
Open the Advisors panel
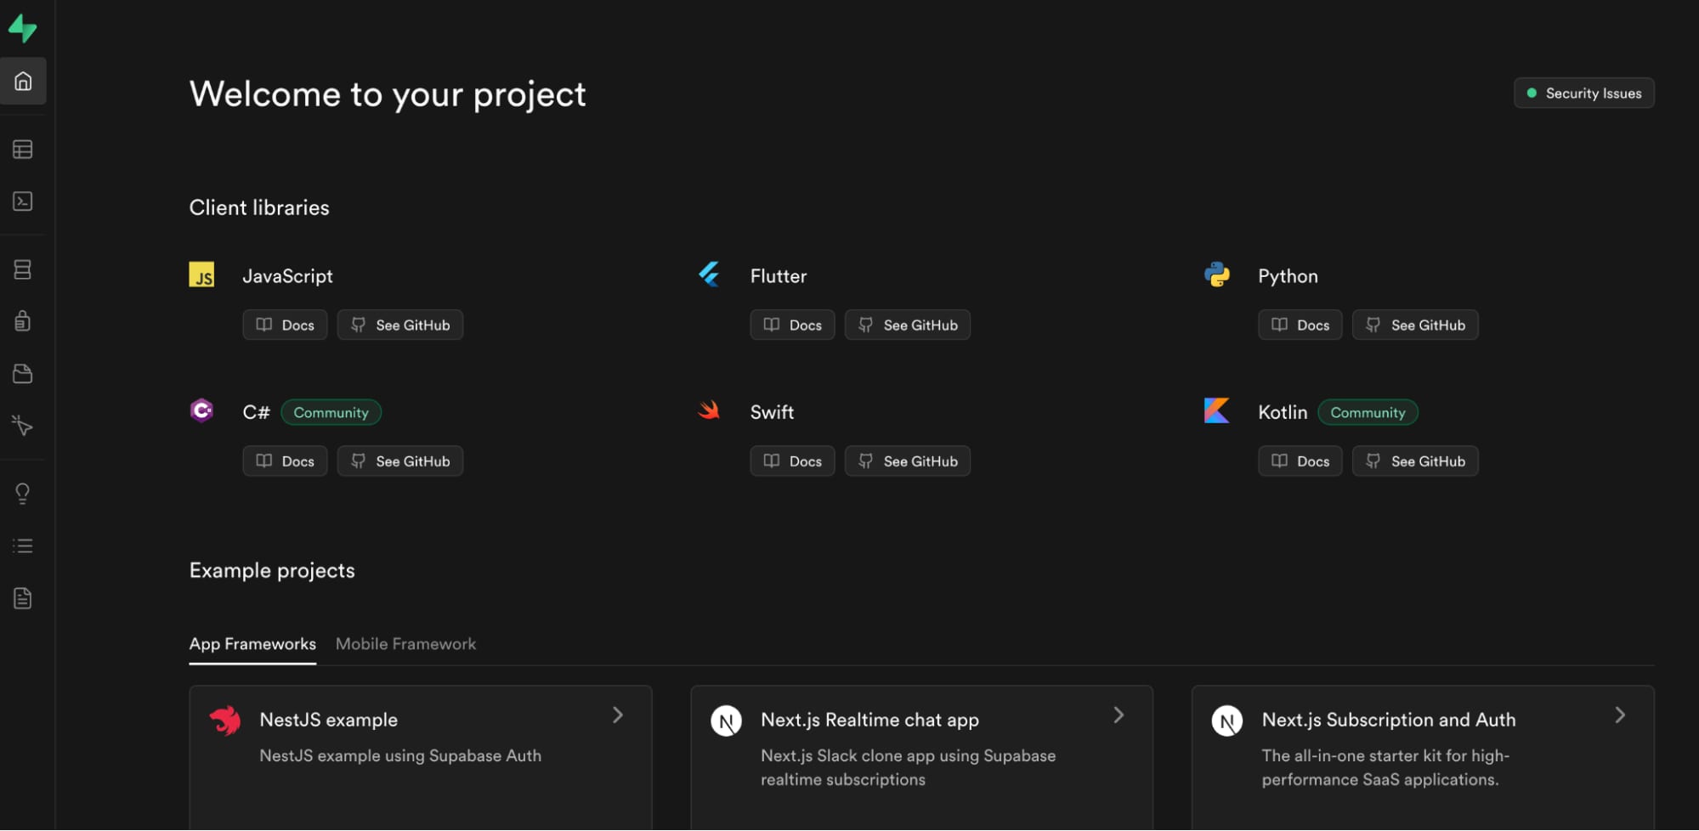pyautogui.click(x=23, y=493)
